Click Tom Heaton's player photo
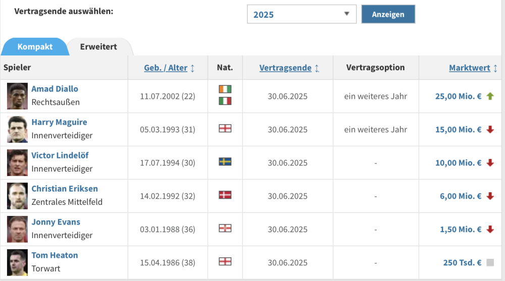 [x=17, y=262]
